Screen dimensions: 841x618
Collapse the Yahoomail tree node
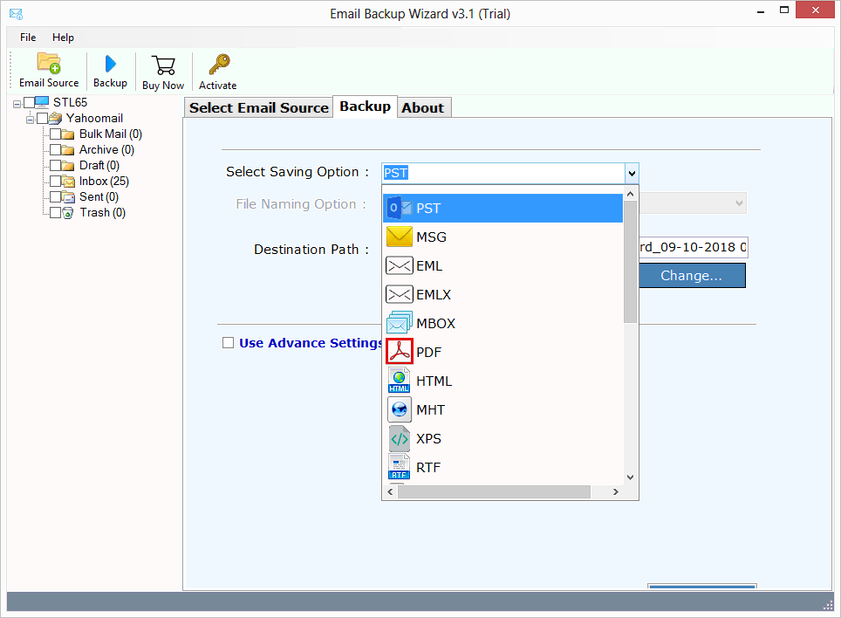pyautogui.click(x=30, y=120)
